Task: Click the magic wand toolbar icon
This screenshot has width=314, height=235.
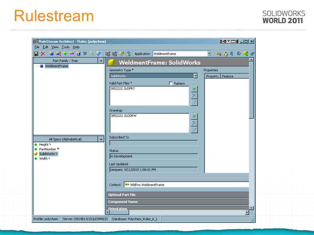Action: coord(121,54)
